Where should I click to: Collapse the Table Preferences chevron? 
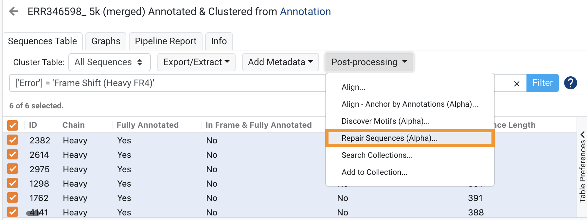(582, 134)
